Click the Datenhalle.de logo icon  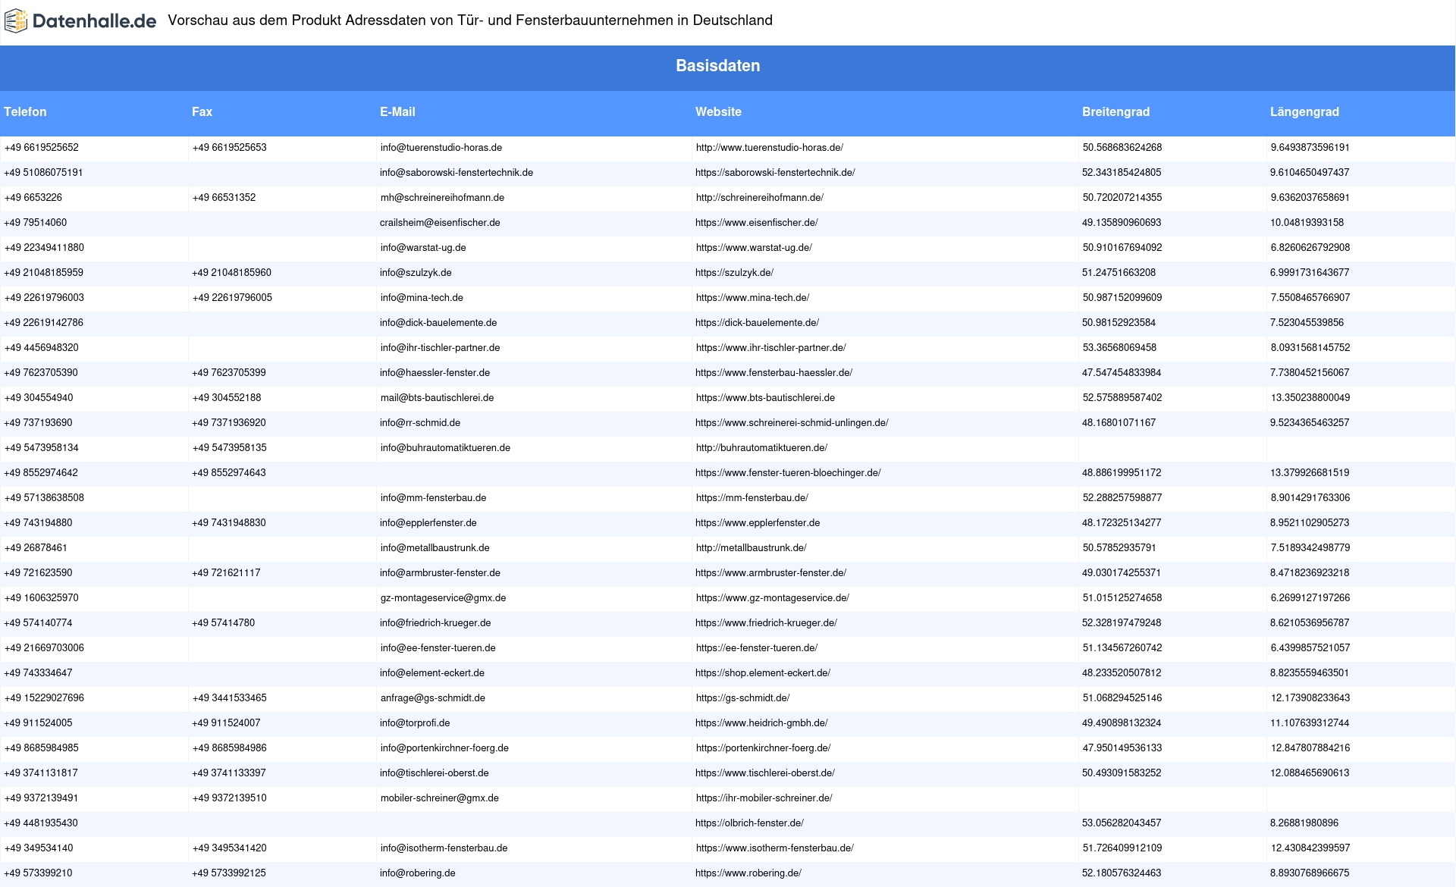[16, 21]
